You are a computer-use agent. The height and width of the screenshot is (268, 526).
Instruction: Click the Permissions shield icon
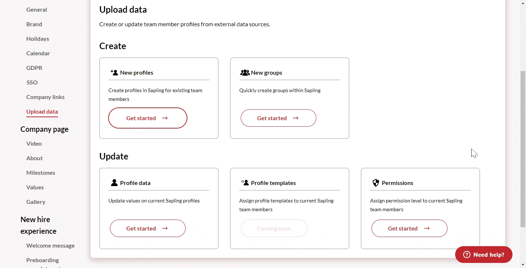click(376, 183)
